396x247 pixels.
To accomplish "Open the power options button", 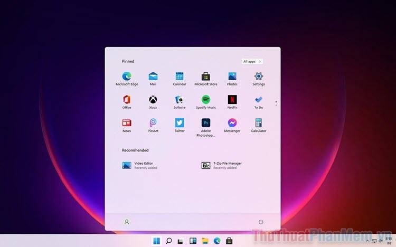I will (x=261, y=222).
